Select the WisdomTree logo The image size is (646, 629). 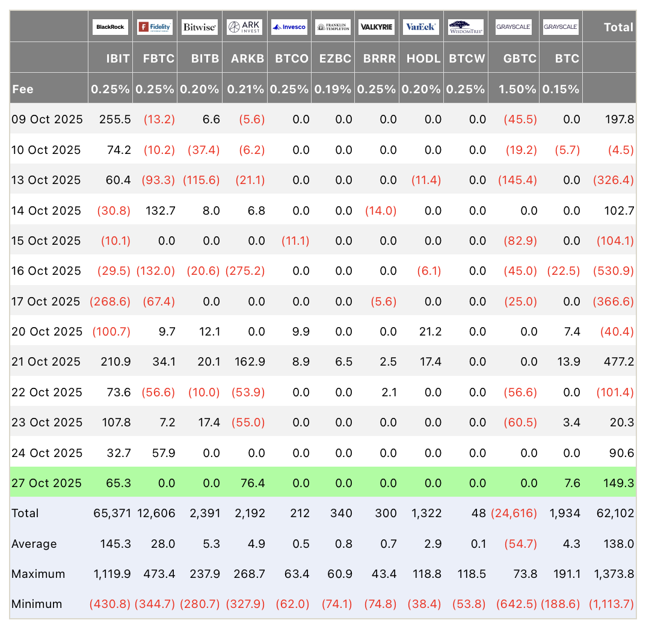coord(466,27)
